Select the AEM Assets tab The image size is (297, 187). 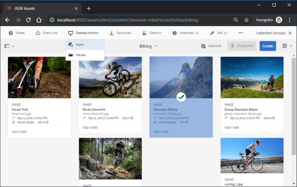pos(42,9)
